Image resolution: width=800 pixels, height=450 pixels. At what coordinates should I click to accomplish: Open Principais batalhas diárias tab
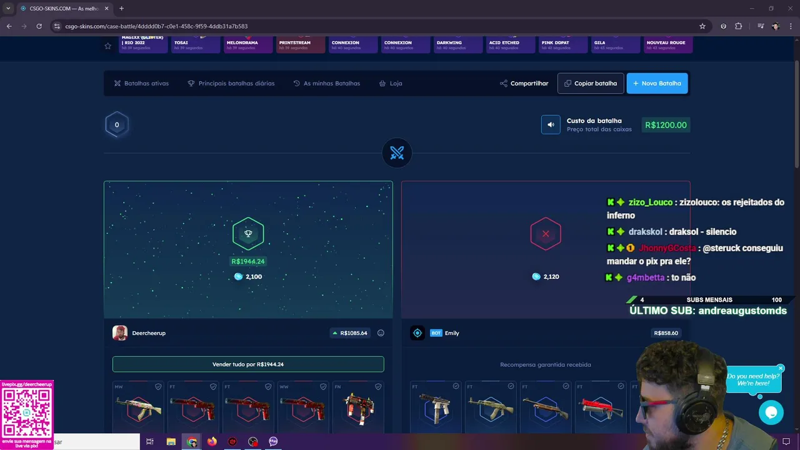pyautogui.click(x=231, y=83)
